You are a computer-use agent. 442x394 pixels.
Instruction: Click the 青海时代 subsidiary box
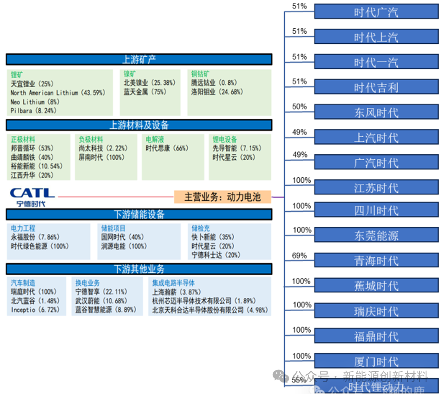tap(376, 260)
